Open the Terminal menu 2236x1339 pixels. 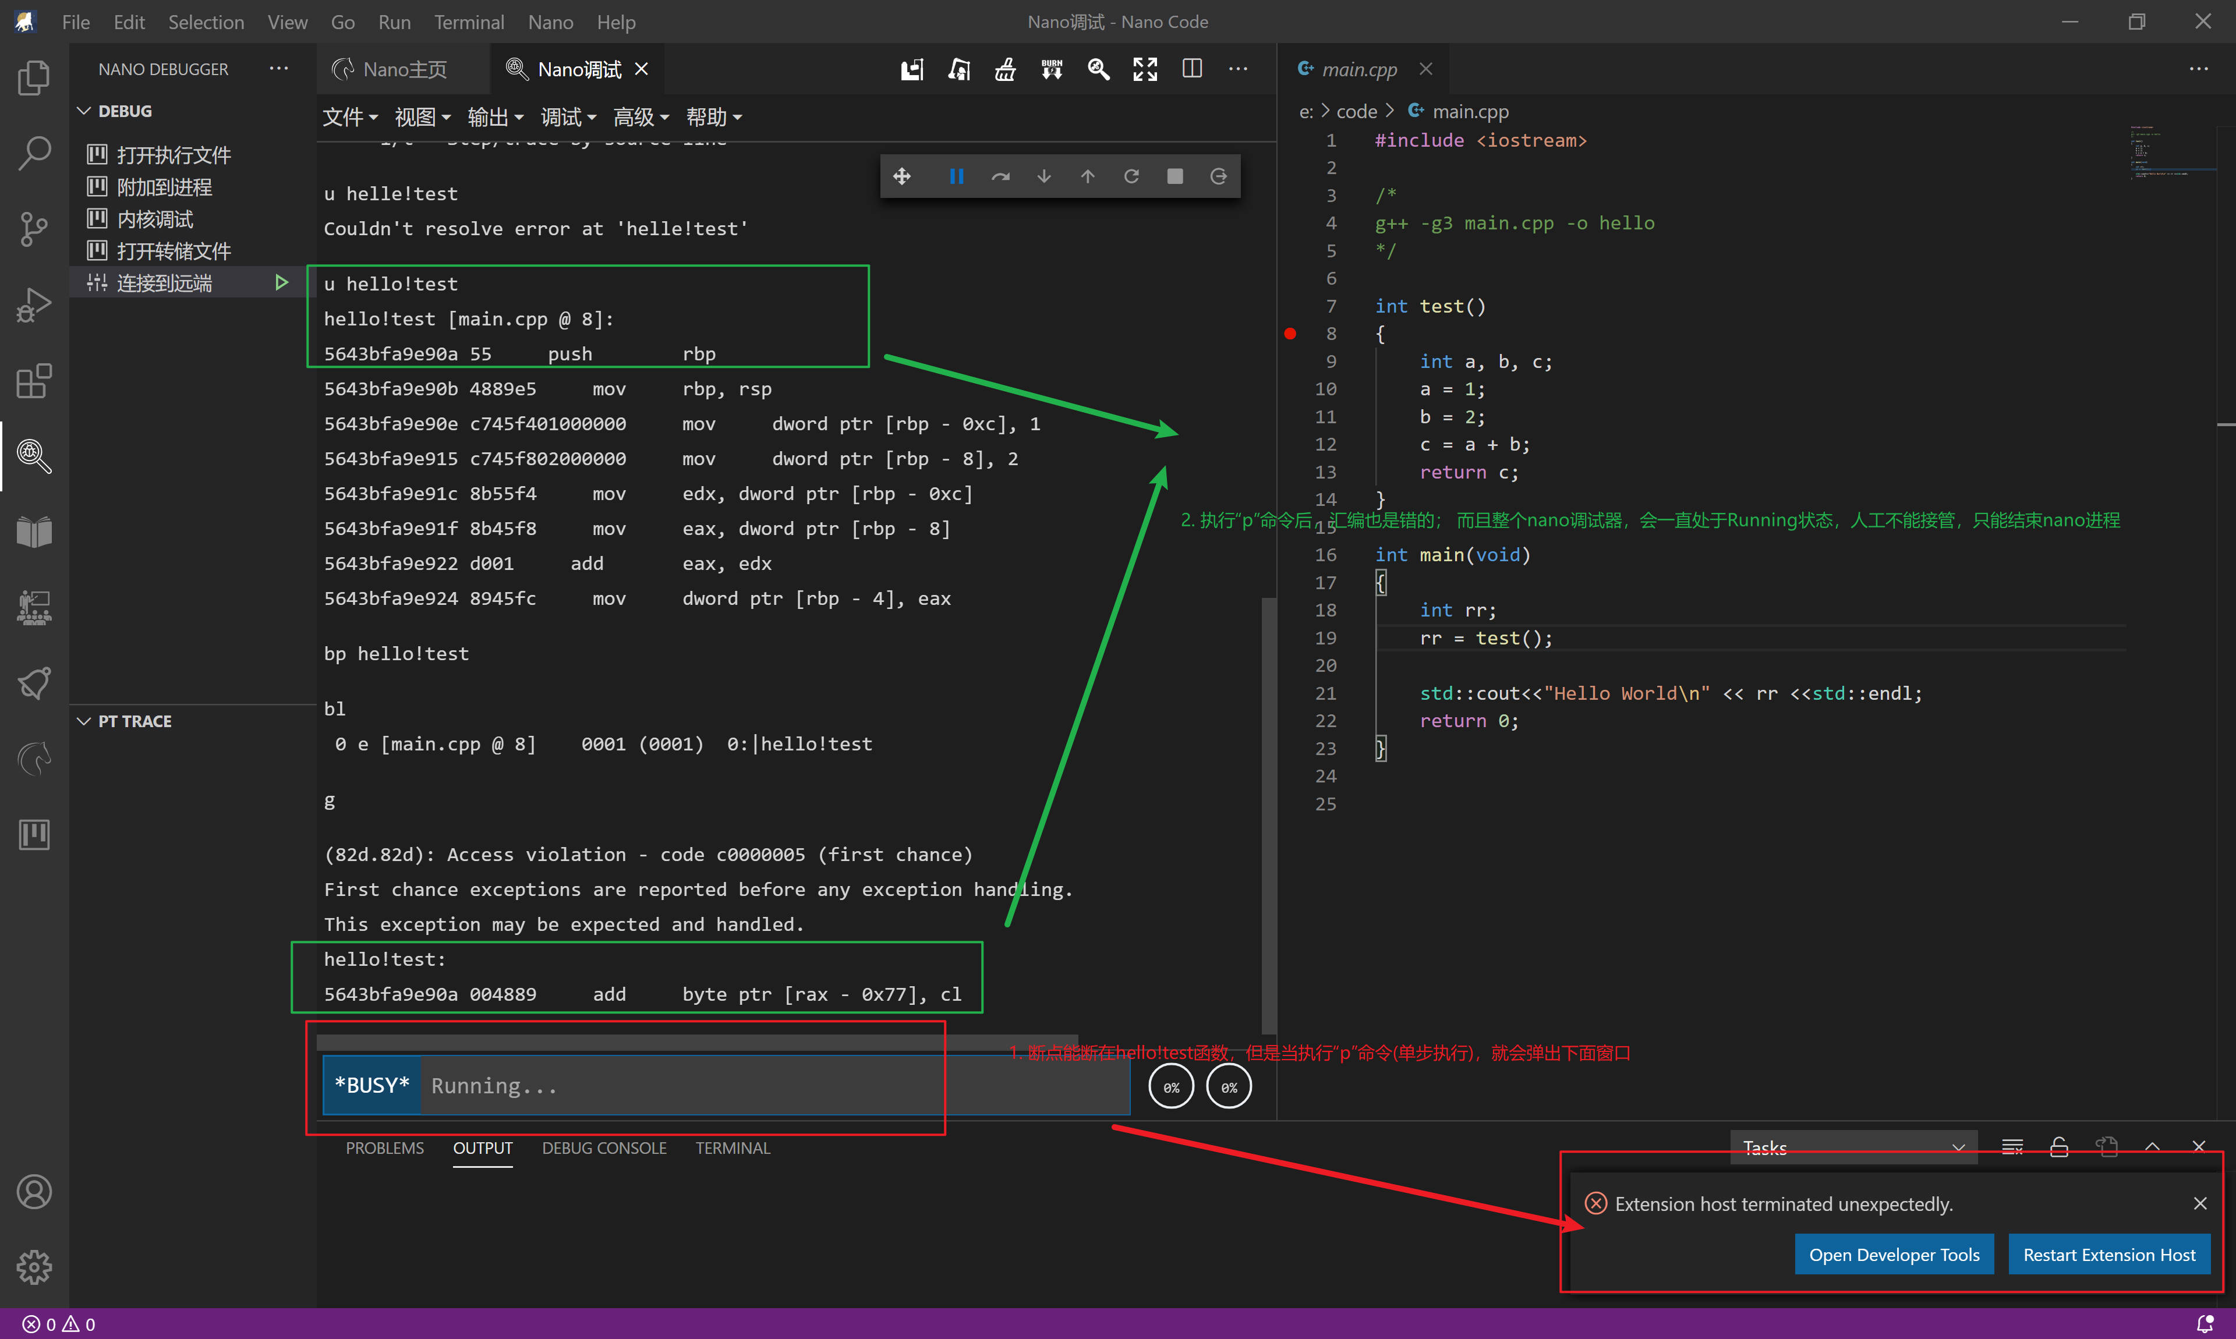(468, 22)
